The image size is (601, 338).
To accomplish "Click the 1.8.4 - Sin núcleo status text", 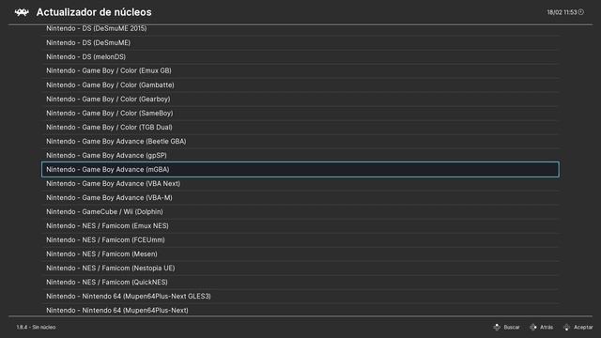I will pyautogui.click(x=36, y=327).
